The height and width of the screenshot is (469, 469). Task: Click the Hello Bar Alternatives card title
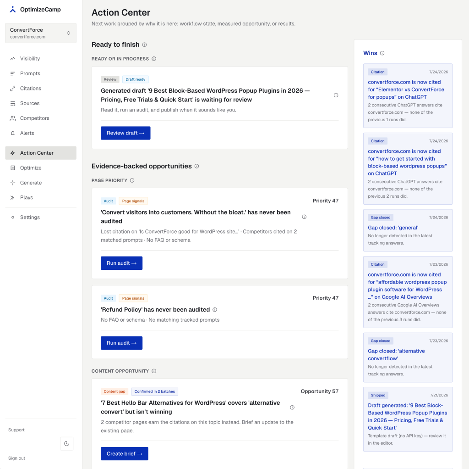click(x=191, y=407)
